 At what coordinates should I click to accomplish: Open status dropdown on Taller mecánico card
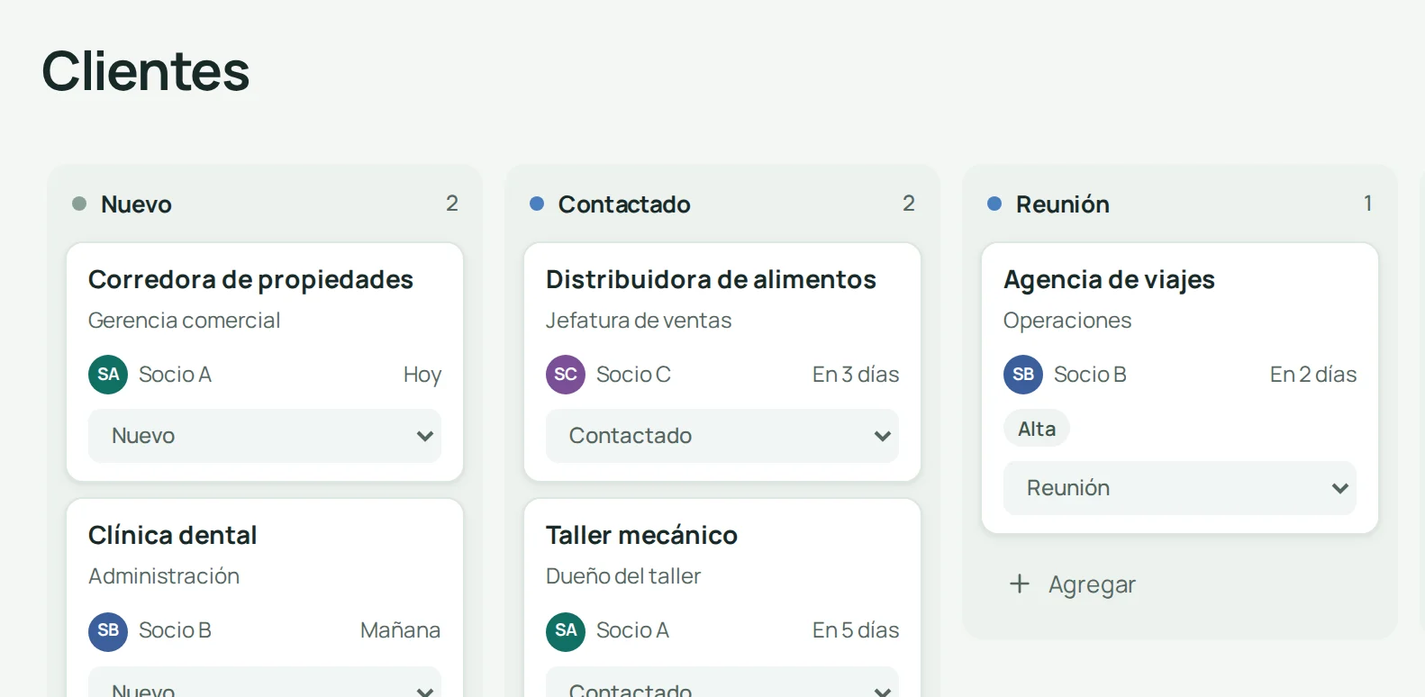722,683
